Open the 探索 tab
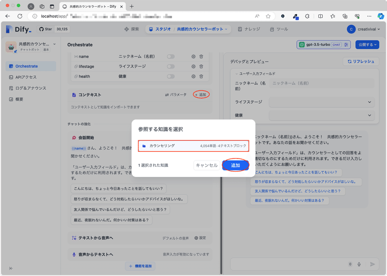The width and height of the screenshot is (387, 276). 132,29
